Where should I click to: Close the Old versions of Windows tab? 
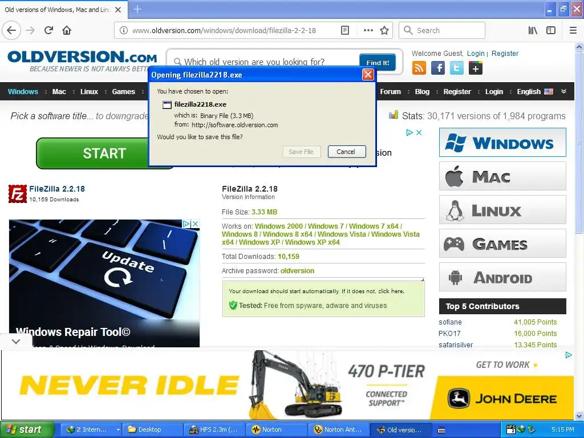pos(118,10)
